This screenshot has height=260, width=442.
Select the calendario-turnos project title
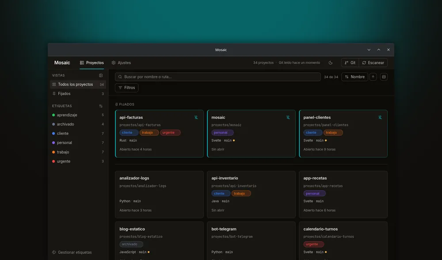coord(320,229)
